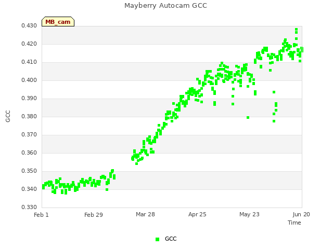333x249 pixels.
Task: Select the Mar 28 x-axis label
Action: point(145,214)
